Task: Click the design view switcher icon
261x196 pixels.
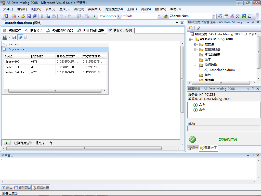Action: pos(5,38)
